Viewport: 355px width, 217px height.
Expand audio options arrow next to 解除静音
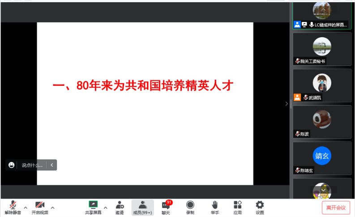pyautogui.click(x=26, y=208)
